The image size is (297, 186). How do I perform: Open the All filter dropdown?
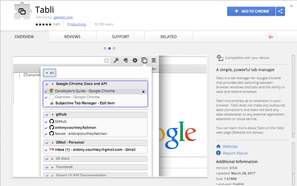50,73
